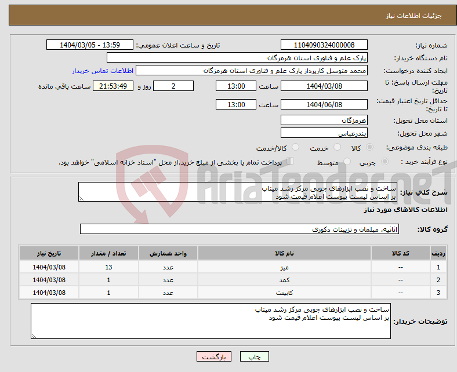457x372 pixels.
Task: Click the resize grip of شرح کلی نیاز textarea
Action: pyautogui.click(x=81, y=199)
